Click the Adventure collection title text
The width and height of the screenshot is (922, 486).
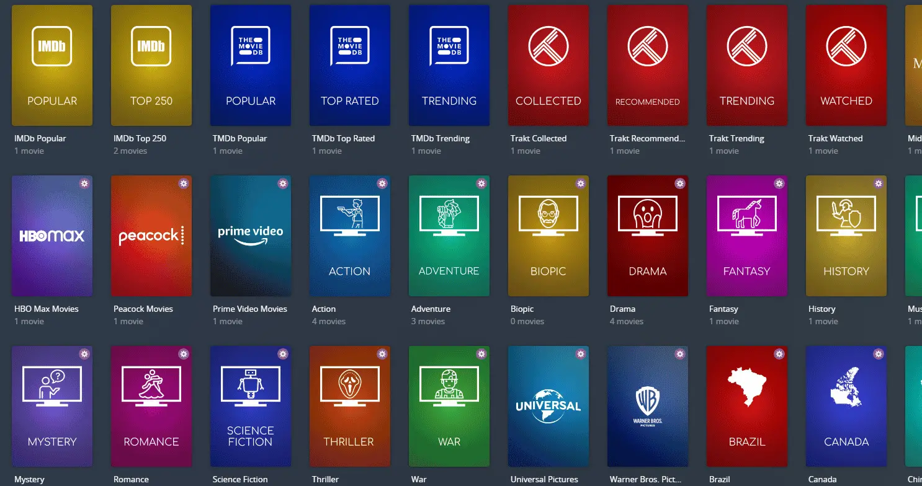pos(431,309)
